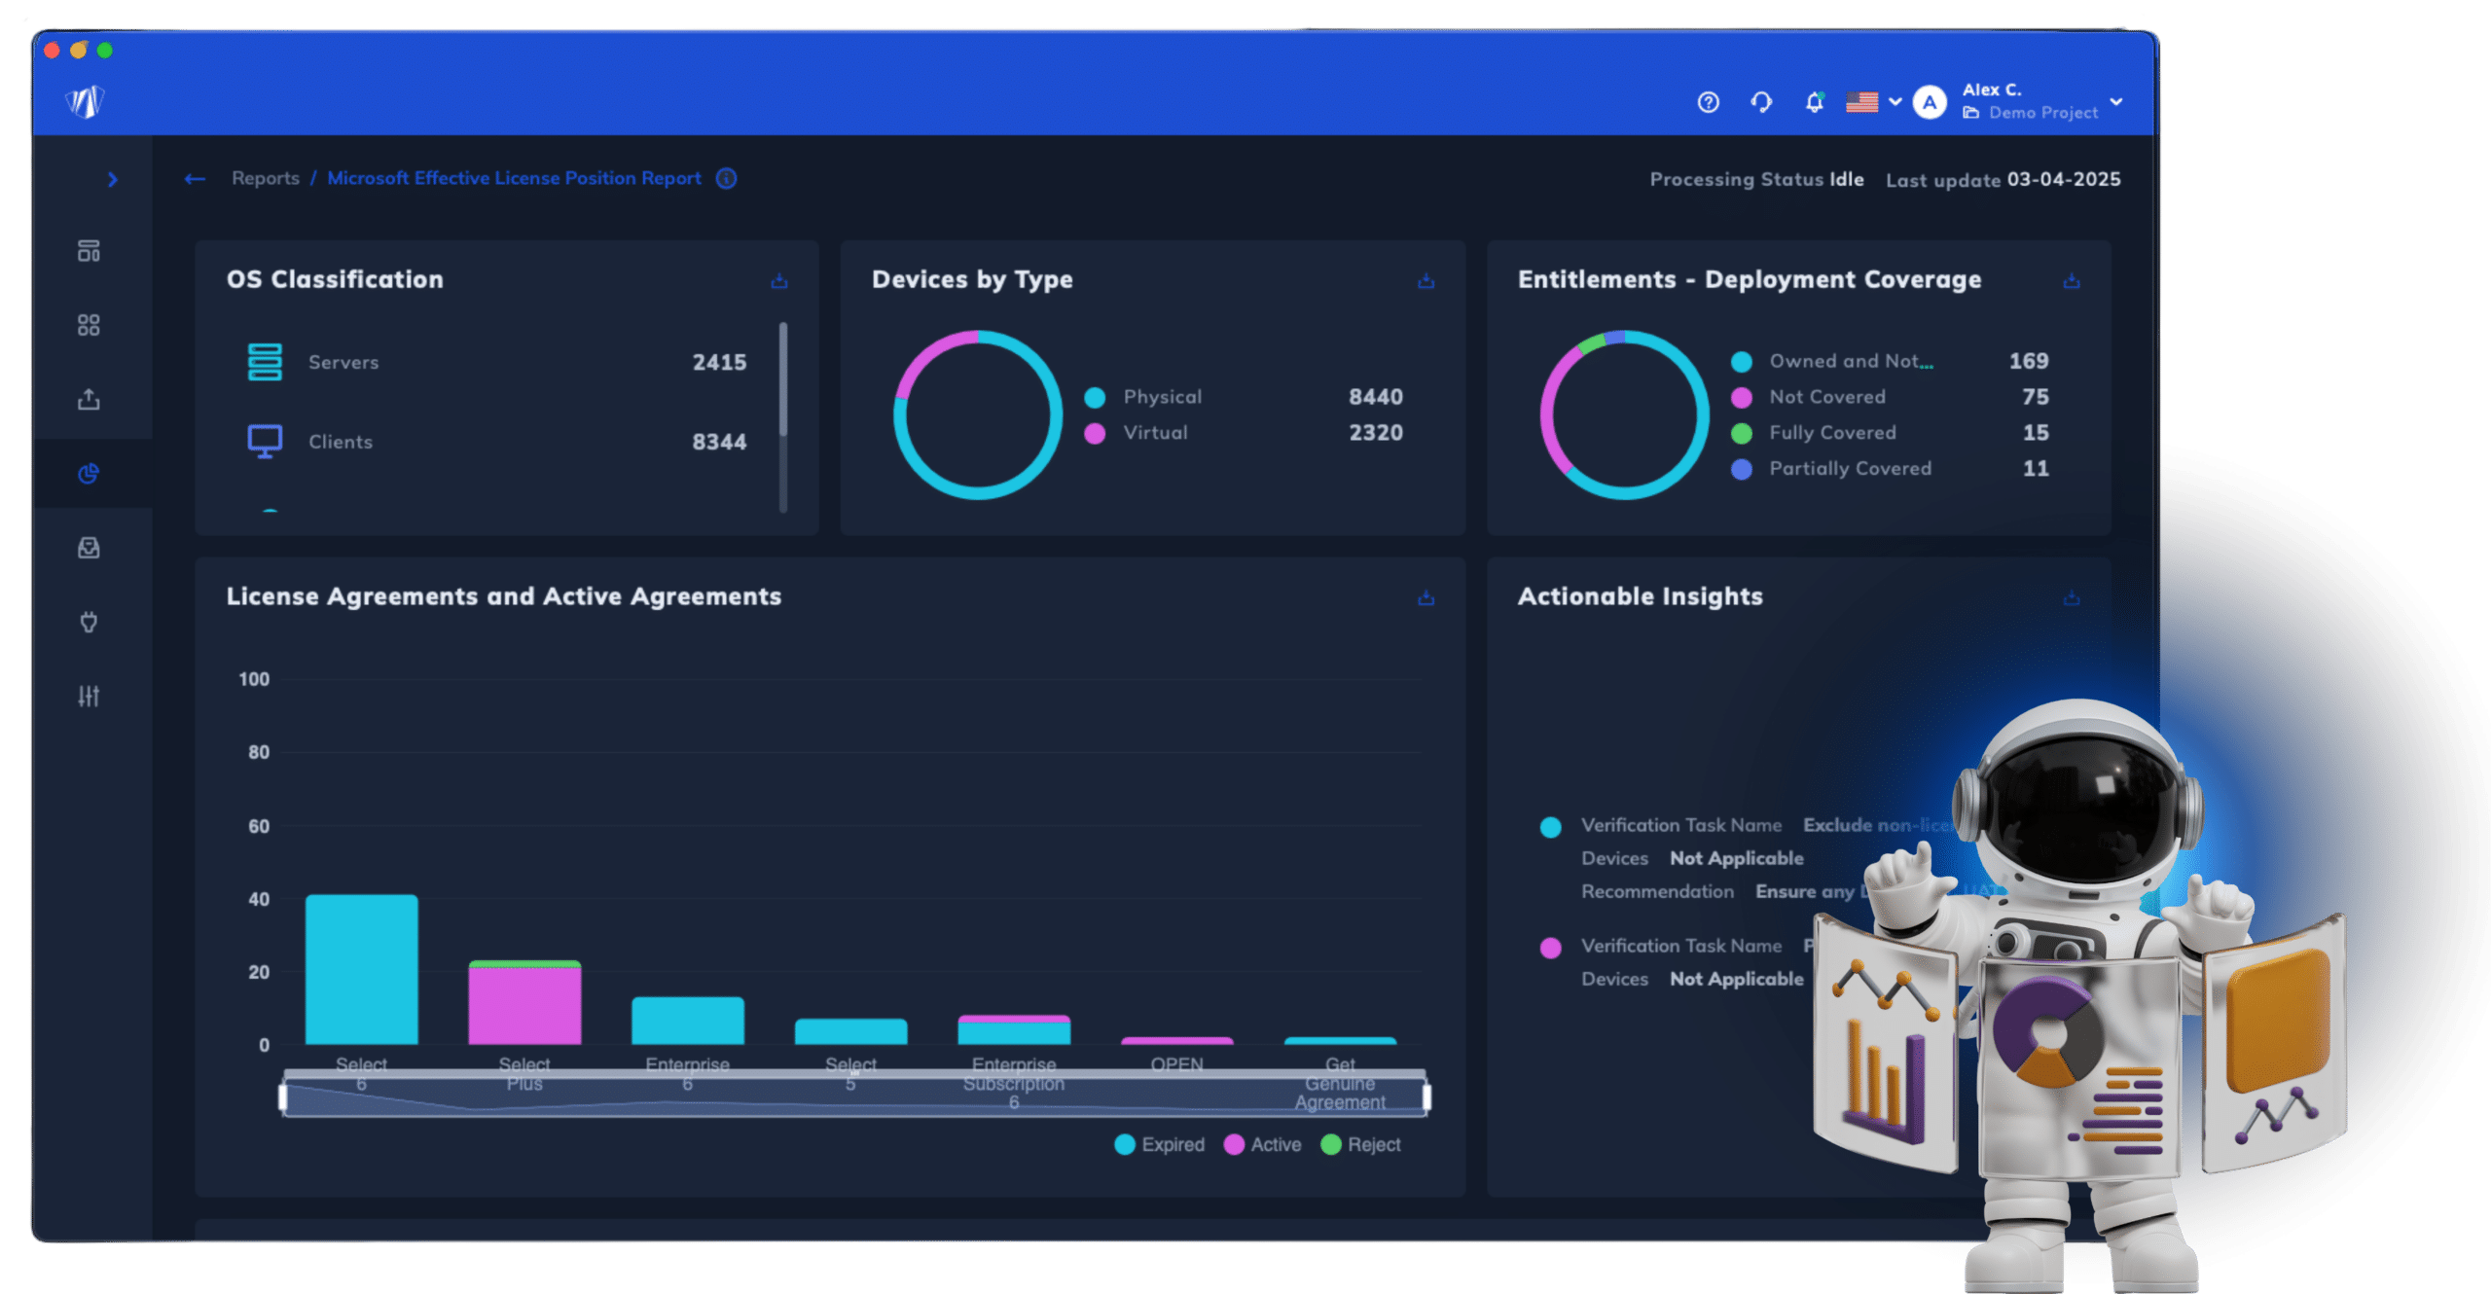This screenshot has width=2491, height=1294.
Task: Click the Servers count 2415
Action: pos(719,362)
